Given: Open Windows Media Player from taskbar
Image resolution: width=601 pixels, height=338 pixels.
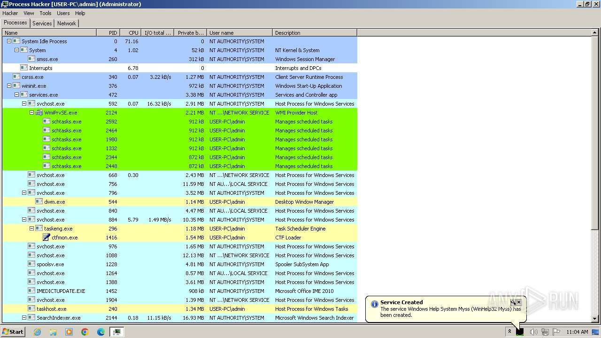Looking at the screenshot, I should tap(69, 332).
